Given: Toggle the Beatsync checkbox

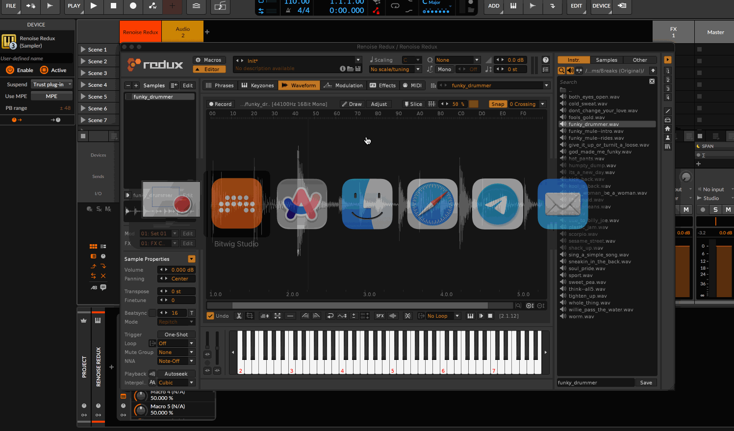Looking at the screenshot, I should click(x=152, y=313).
